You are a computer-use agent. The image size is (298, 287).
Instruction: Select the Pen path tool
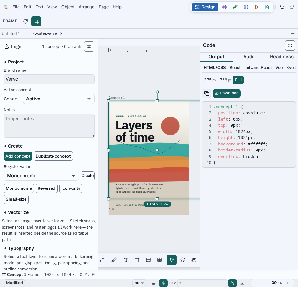coord(102,260)
